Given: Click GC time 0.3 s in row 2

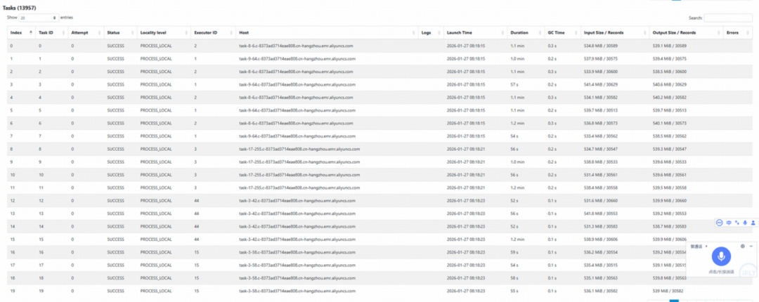Looking at the screenshot, I should point(552,72).
